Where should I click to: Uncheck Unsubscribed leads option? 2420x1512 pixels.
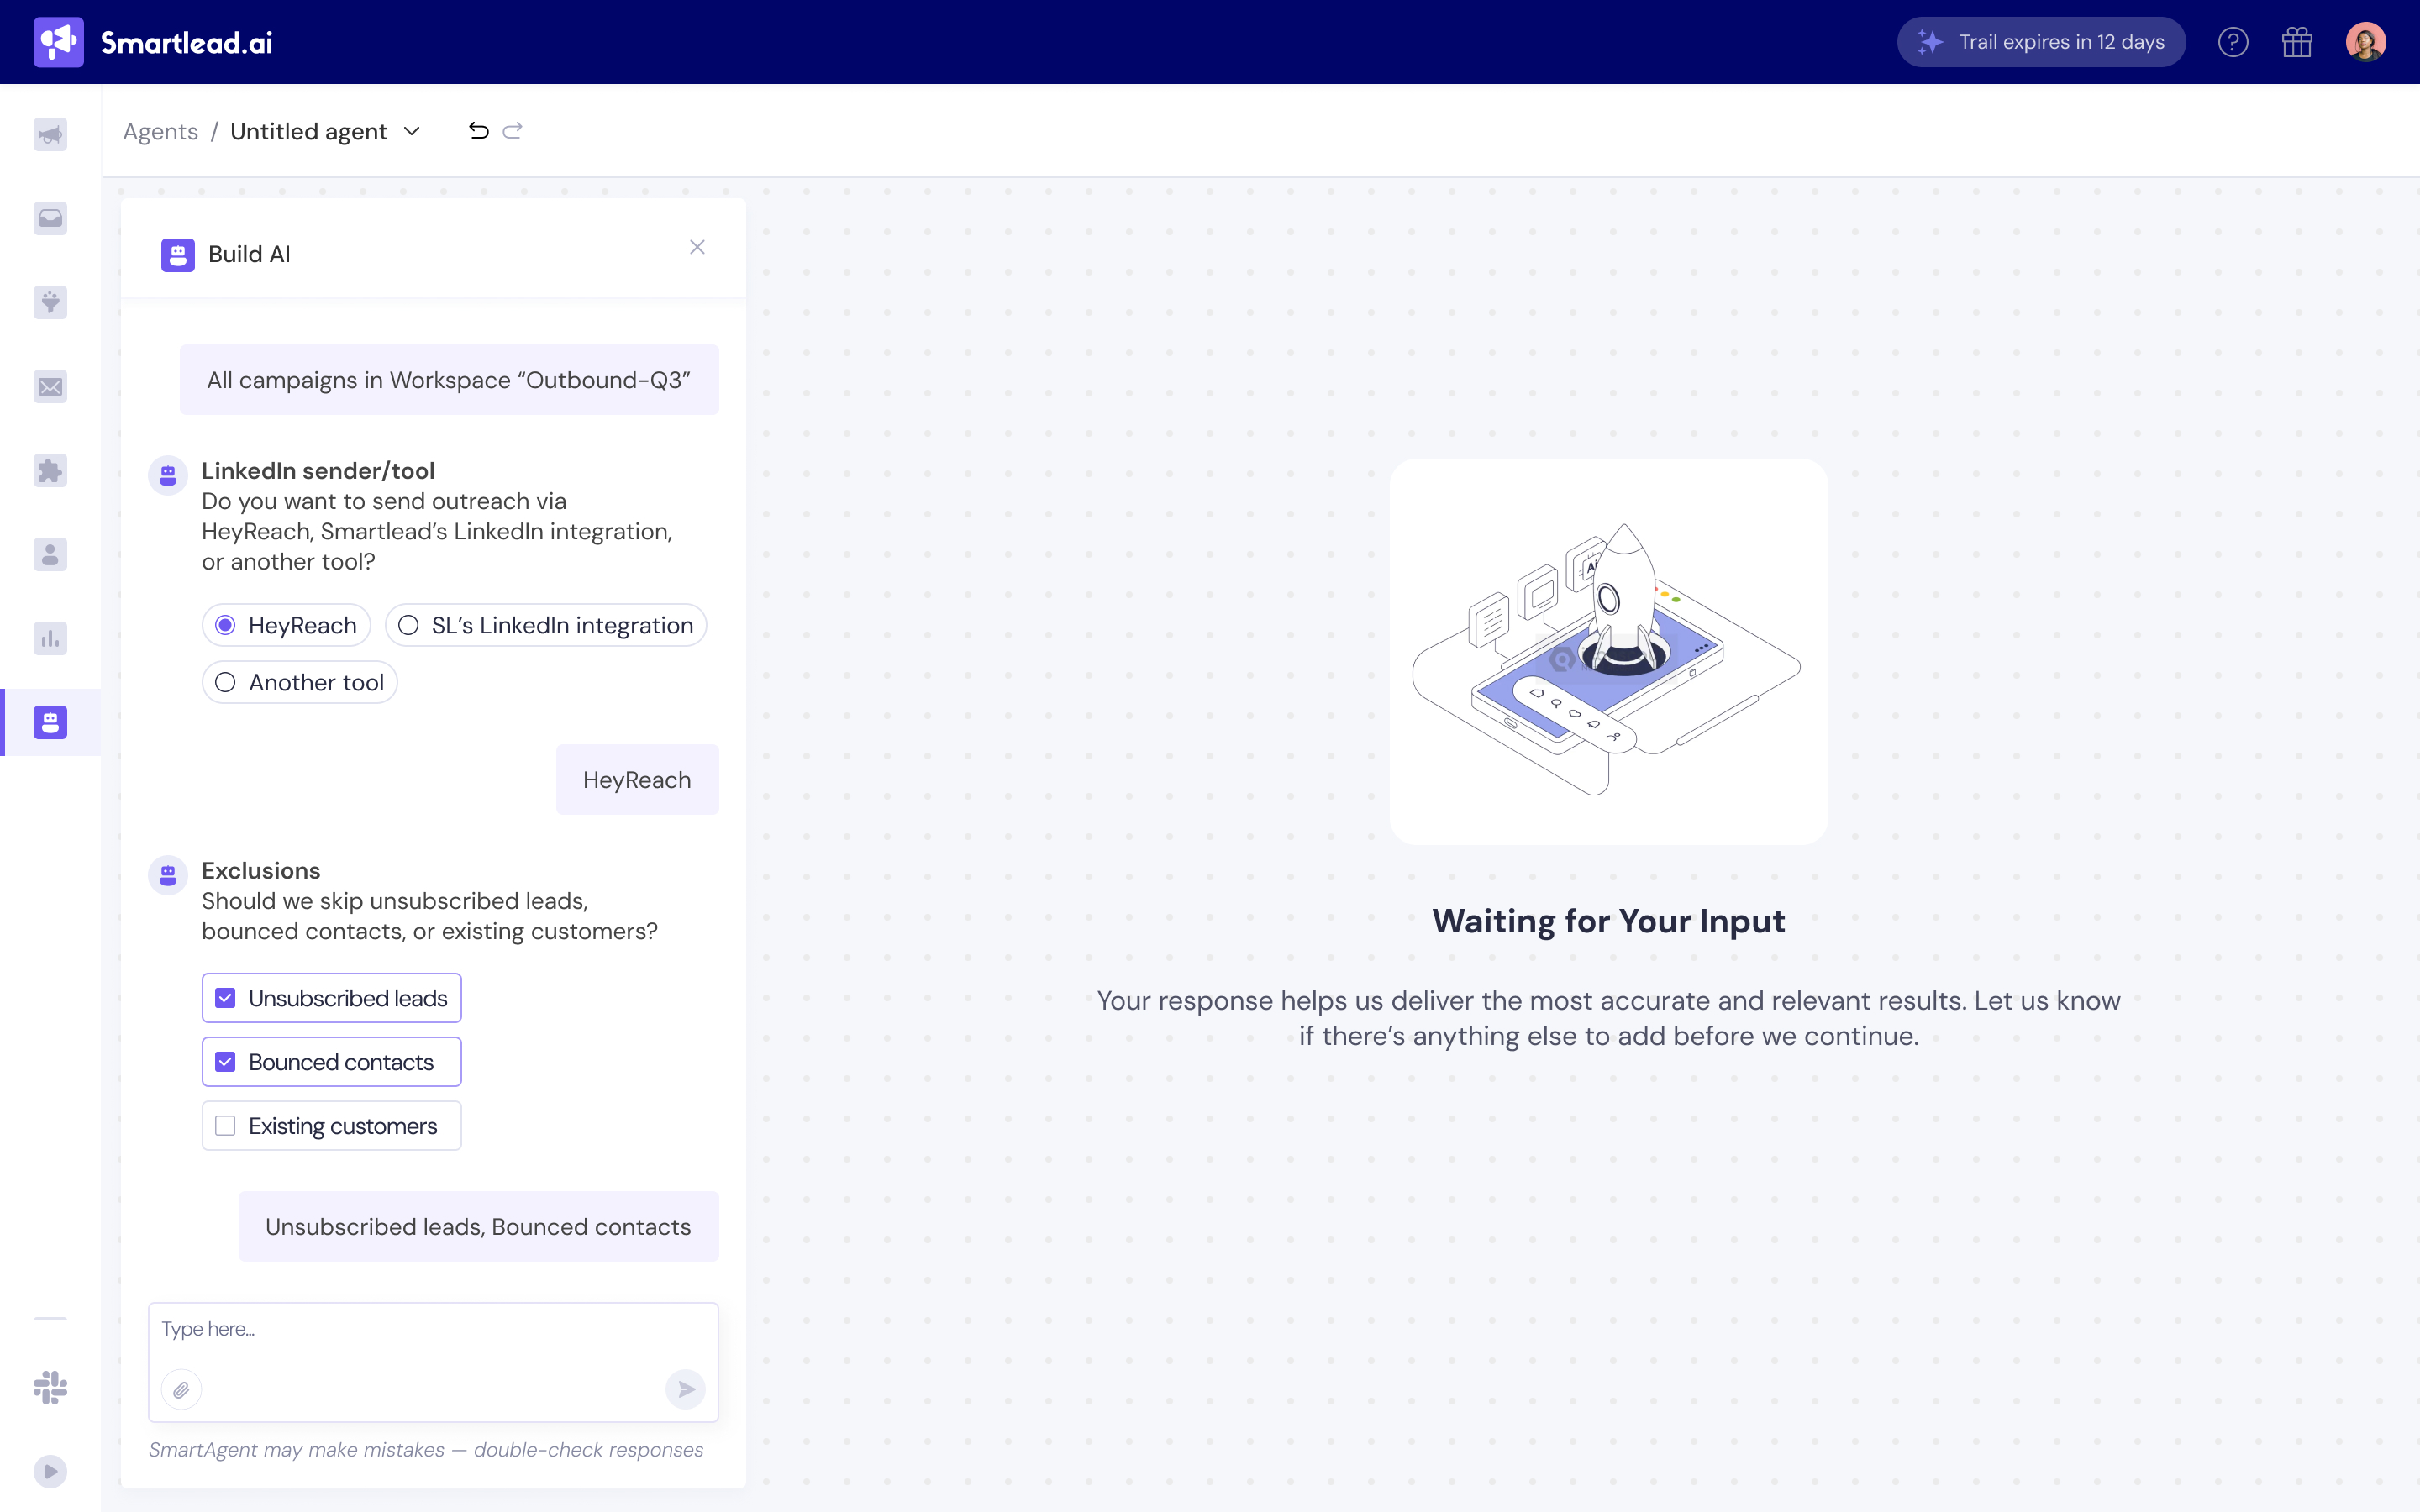coord(226,998)
